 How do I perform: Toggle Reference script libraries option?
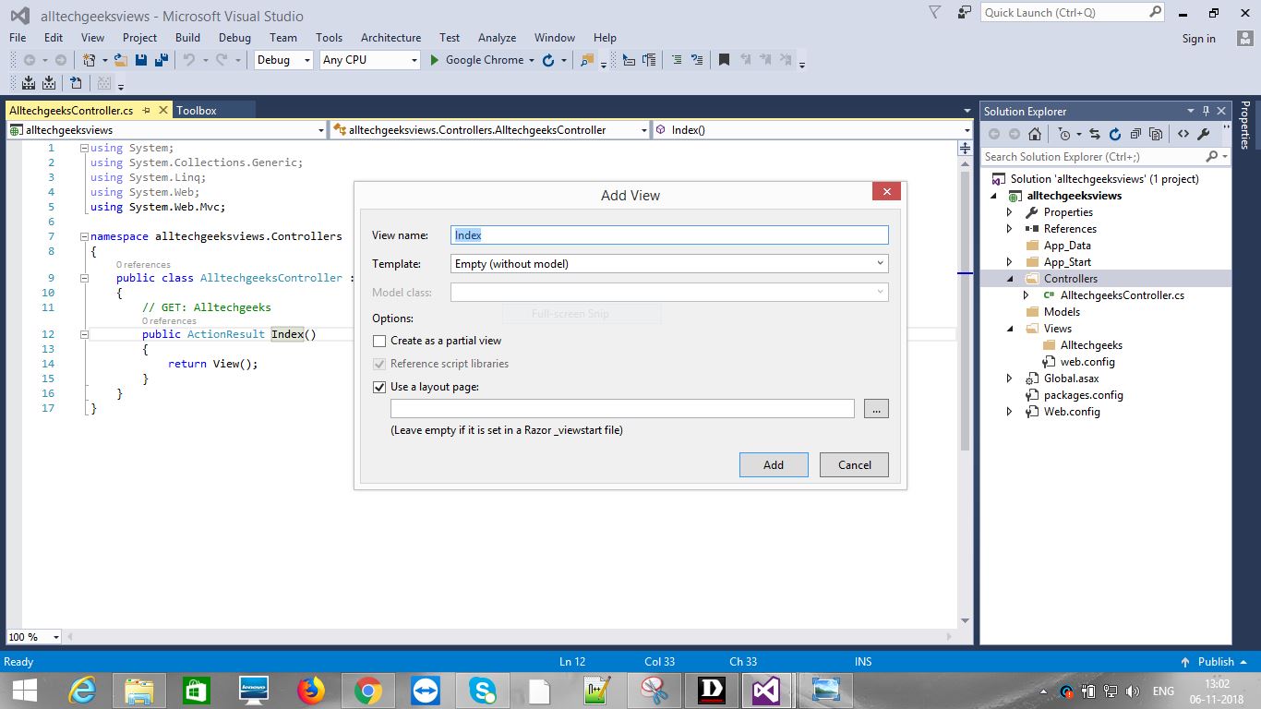click(379, 364)
